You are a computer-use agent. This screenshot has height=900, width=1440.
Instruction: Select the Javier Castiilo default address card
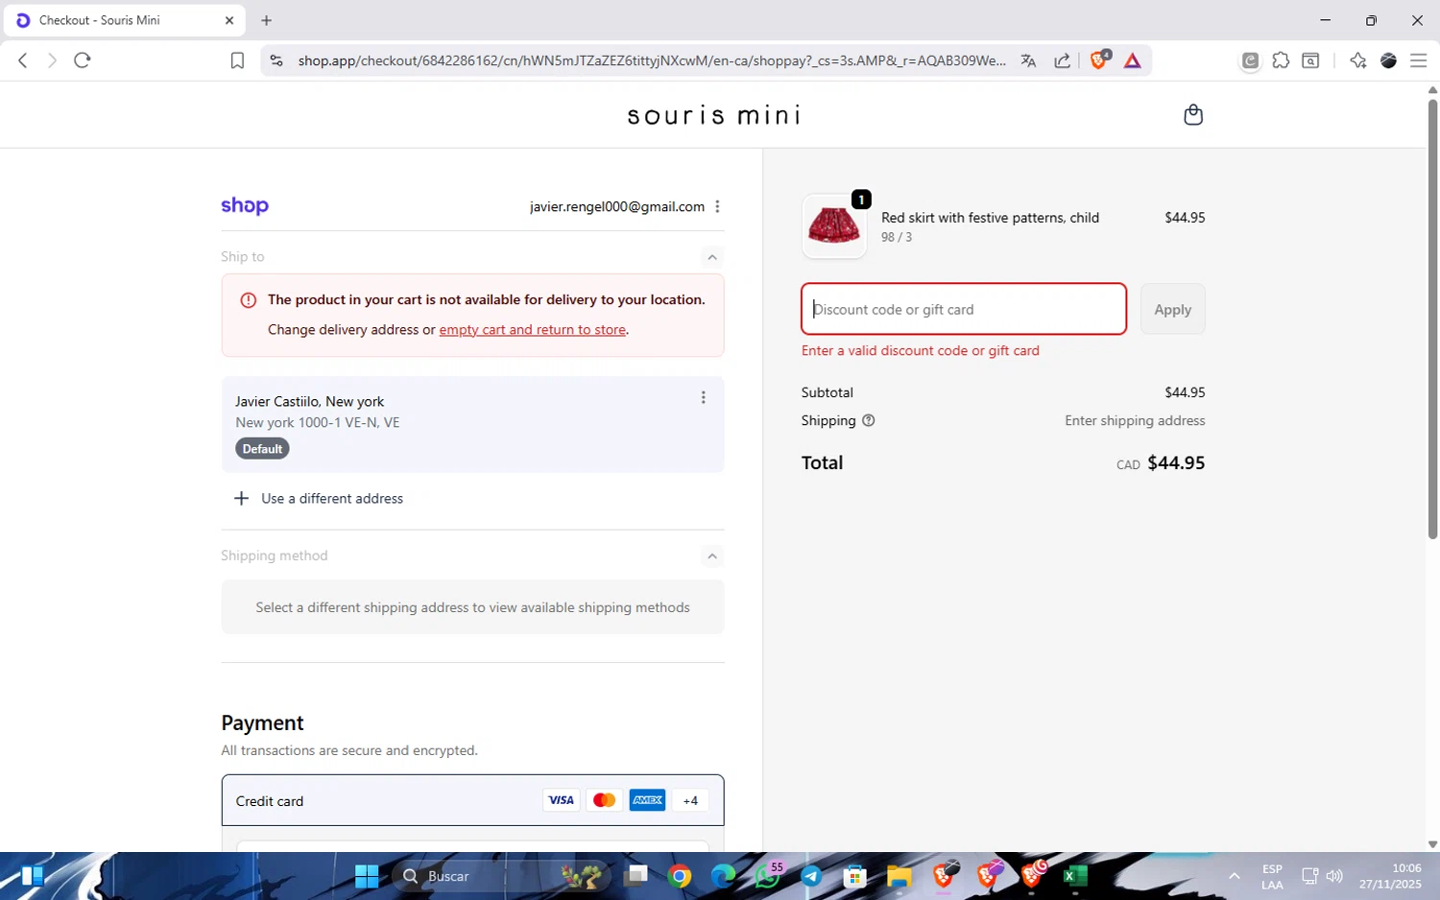472,424
